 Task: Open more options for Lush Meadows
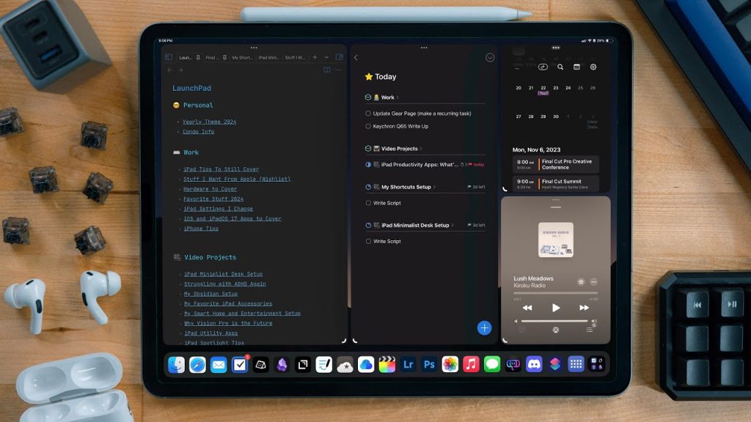click(593, 282)
